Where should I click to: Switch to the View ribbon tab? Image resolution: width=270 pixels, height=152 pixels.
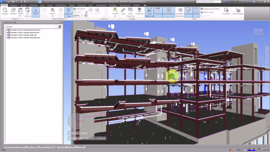tap(42, 5)
